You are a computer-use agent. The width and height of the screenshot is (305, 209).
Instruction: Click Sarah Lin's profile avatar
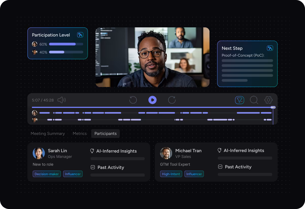pyautogui.click(x=39, y=153)
